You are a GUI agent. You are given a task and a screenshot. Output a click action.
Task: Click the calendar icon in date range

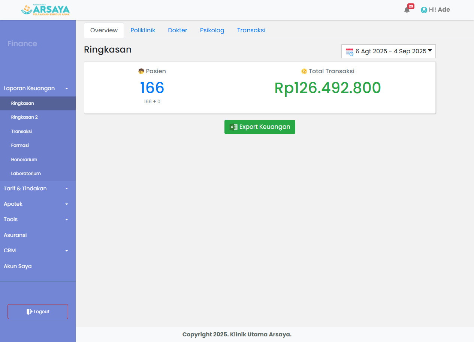click(x=349, y=52)
